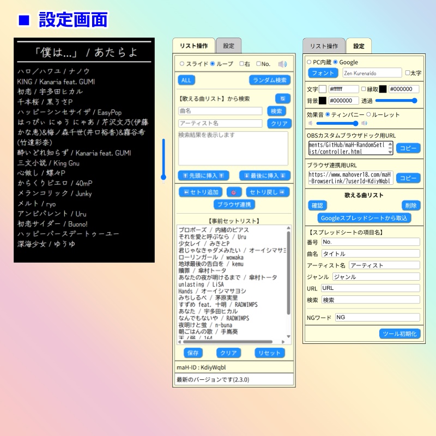Click the 確認 button under 歌える曲リスト
Image resolution: width=436 pixels, height=436 pixels.
317,205
